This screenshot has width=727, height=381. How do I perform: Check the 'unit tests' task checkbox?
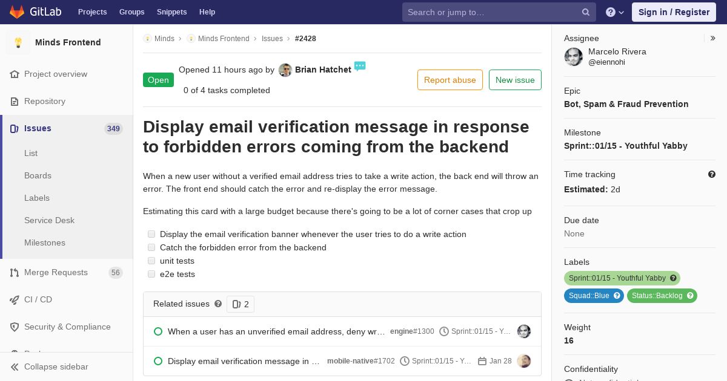click(151, 261)
